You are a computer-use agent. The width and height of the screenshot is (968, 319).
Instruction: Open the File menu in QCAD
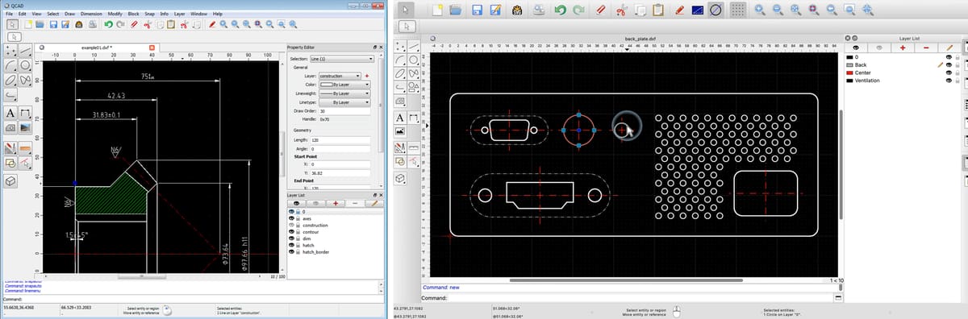click(x=9, y=14)
